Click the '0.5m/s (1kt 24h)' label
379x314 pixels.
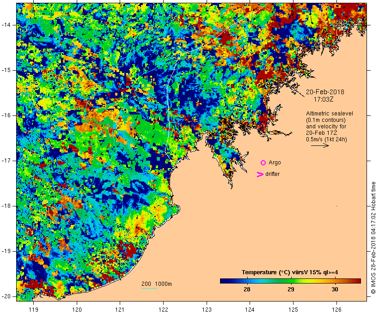[327, 139]
